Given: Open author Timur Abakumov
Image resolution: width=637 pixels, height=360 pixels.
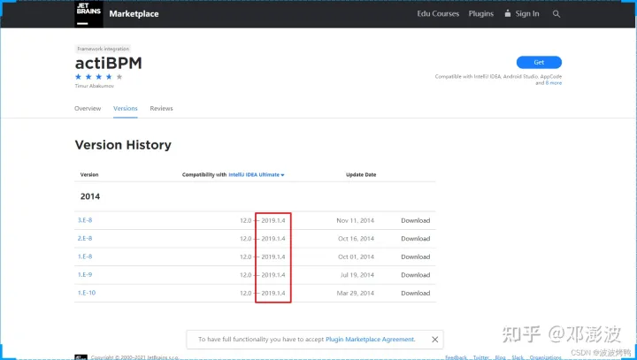Looking at the screenshot, I should [x=95, y=86].
